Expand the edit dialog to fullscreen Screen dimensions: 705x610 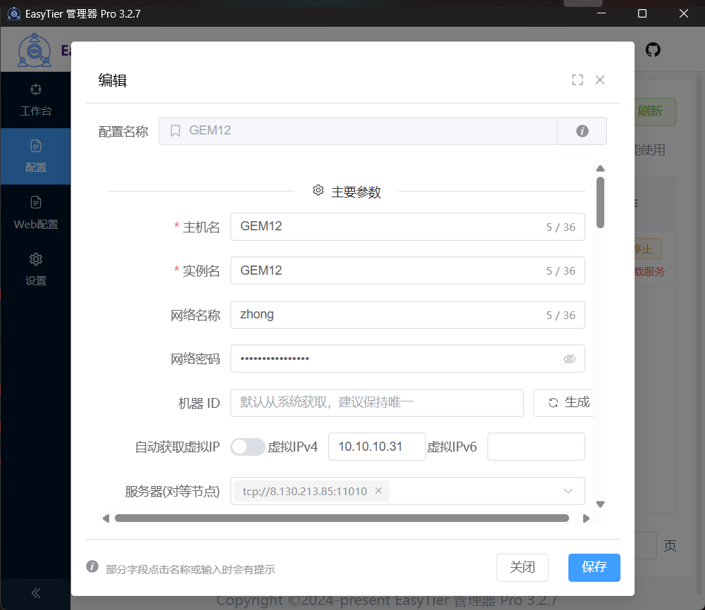point(578,80)
